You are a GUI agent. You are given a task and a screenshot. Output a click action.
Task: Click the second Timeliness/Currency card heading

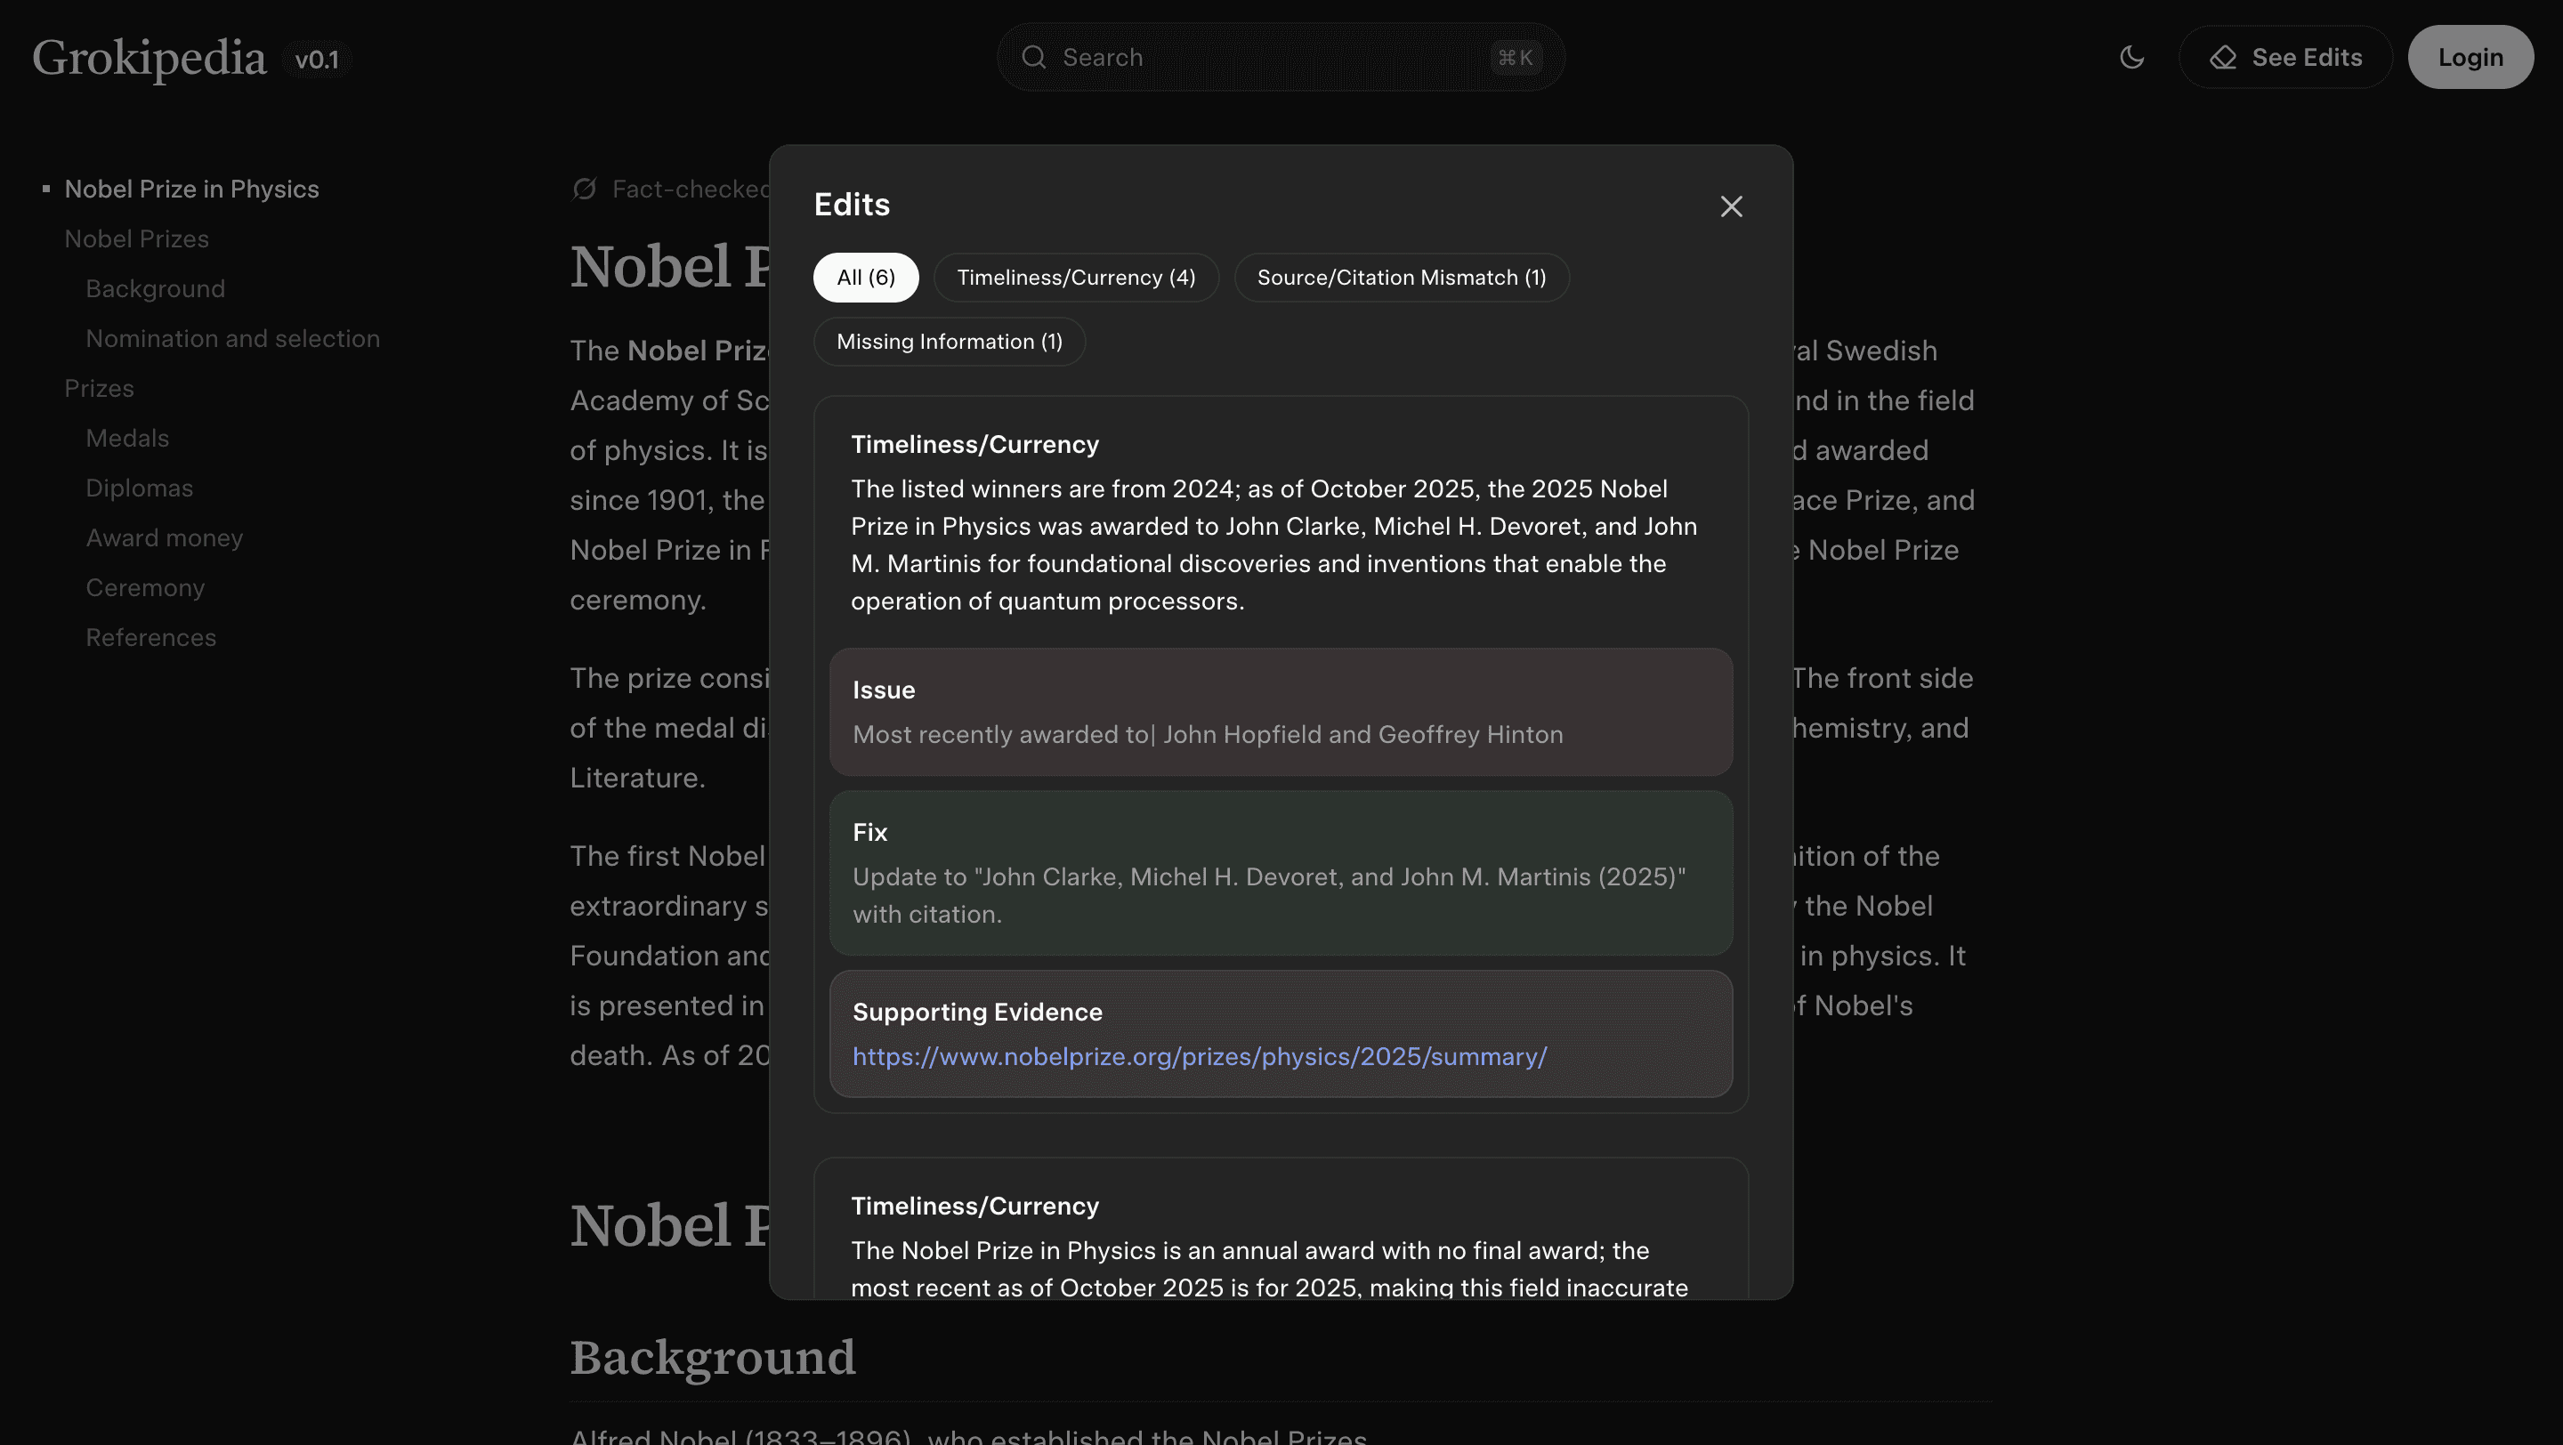974,1206
